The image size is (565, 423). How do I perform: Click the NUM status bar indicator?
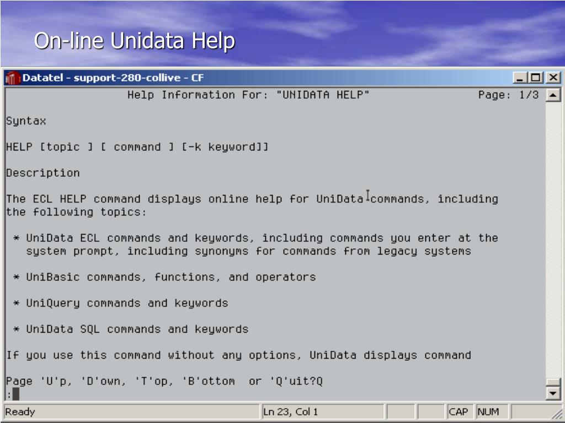(488, 412)
